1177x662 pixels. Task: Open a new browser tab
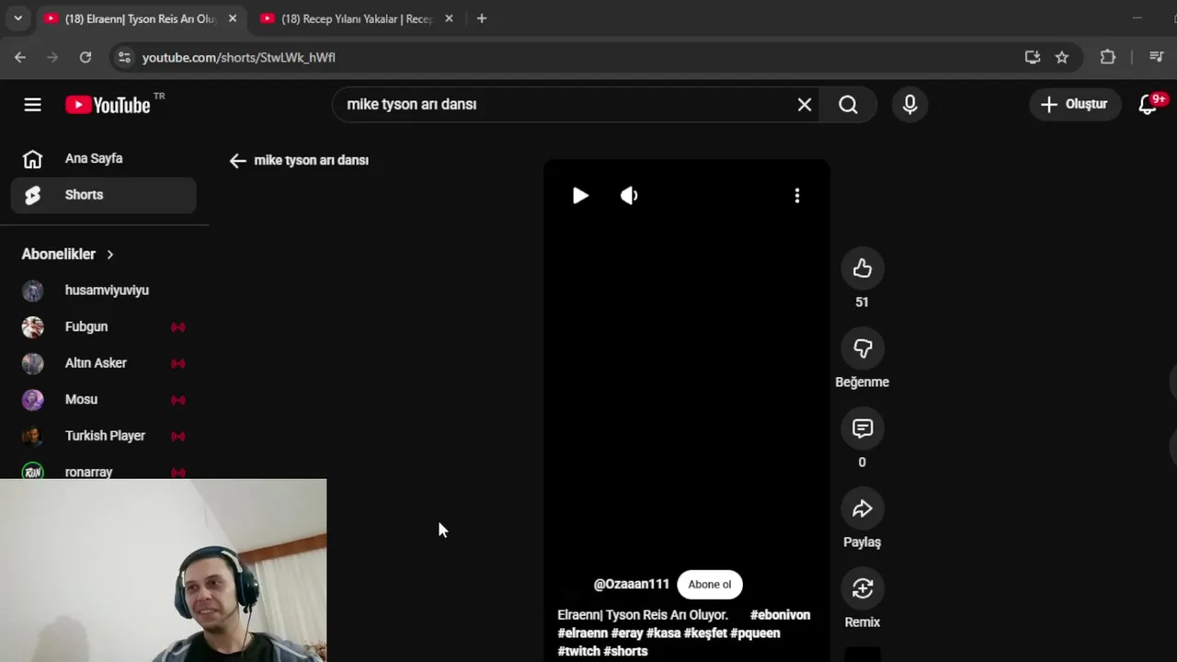point(481,18)
